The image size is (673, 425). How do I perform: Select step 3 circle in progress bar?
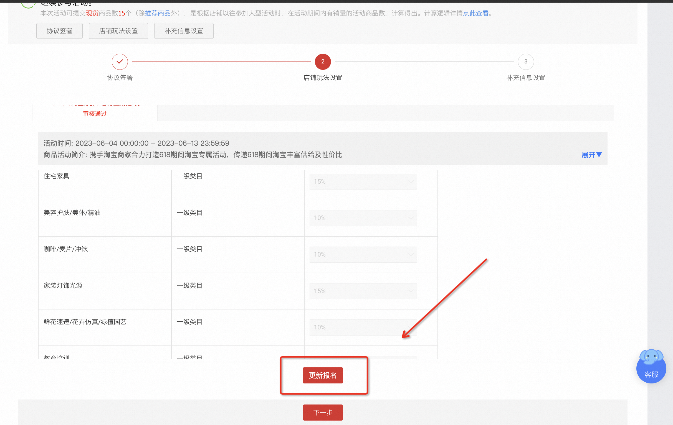pyautogui.click(x=526, y=62)
